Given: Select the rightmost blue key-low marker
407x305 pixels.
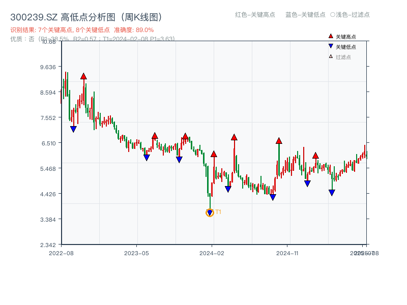Looking at the screenshot, I should 332,193.
